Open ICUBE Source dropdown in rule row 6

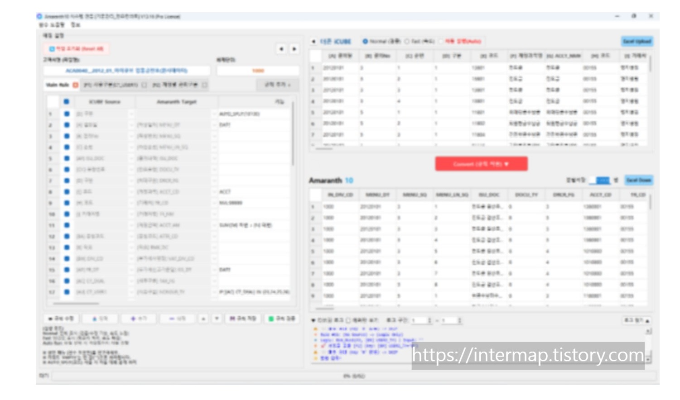[131, 169]
